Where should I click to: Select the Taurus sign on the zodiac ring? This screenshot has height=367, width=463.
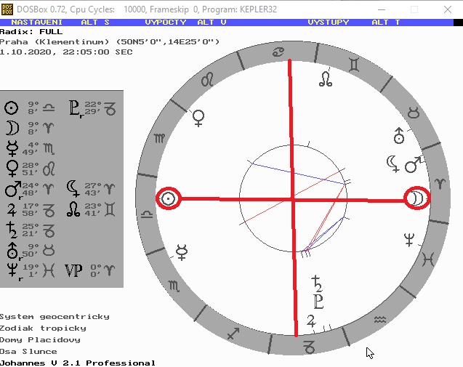coord(414,113)
